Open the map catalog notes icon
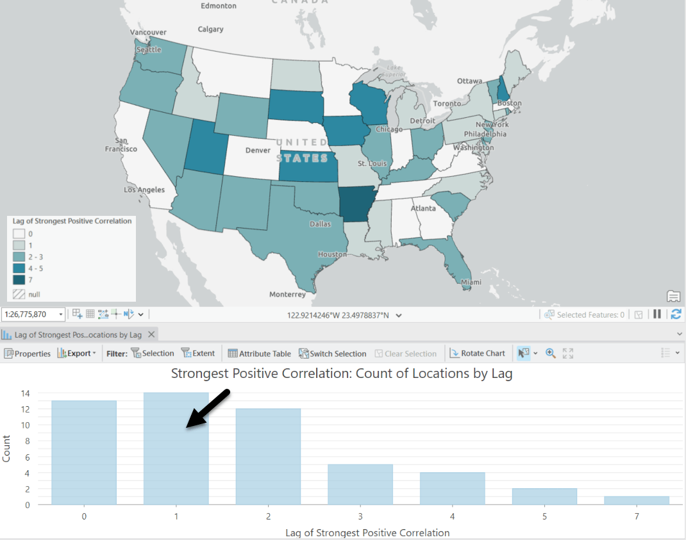The image size is (686, 540). tap(673, 296)
